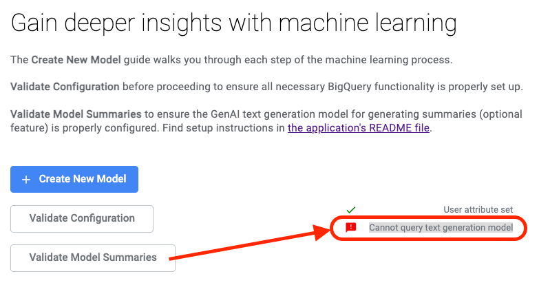Click the red error alert icon
This screenshot has height=296, width=539.
tap(350, 228)
